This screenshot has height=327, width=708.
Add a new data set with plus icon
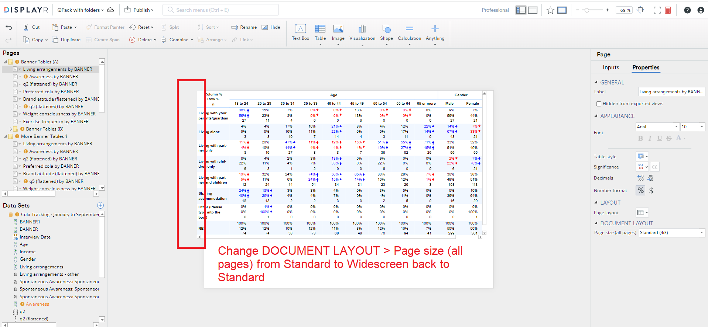coord(100,205)
